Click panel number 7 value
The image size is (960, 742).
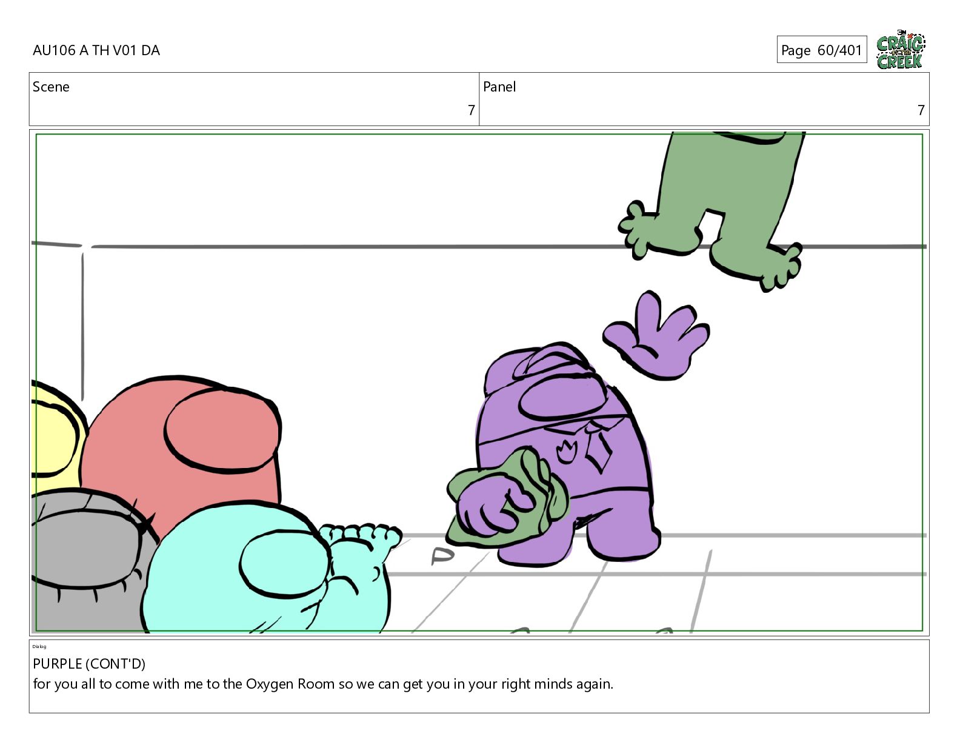pyautogui.click(x=921, y=110)
